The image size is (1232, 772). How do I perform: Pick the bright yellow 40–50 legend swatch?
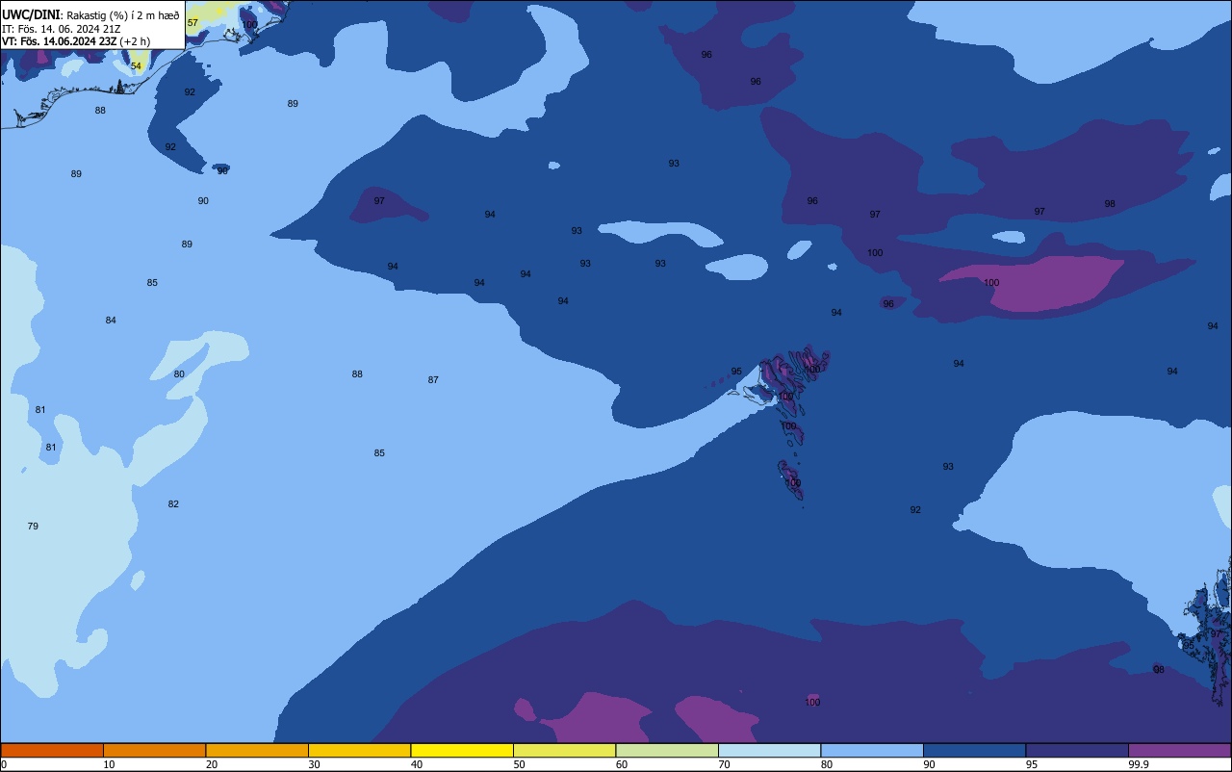(462, 750)
